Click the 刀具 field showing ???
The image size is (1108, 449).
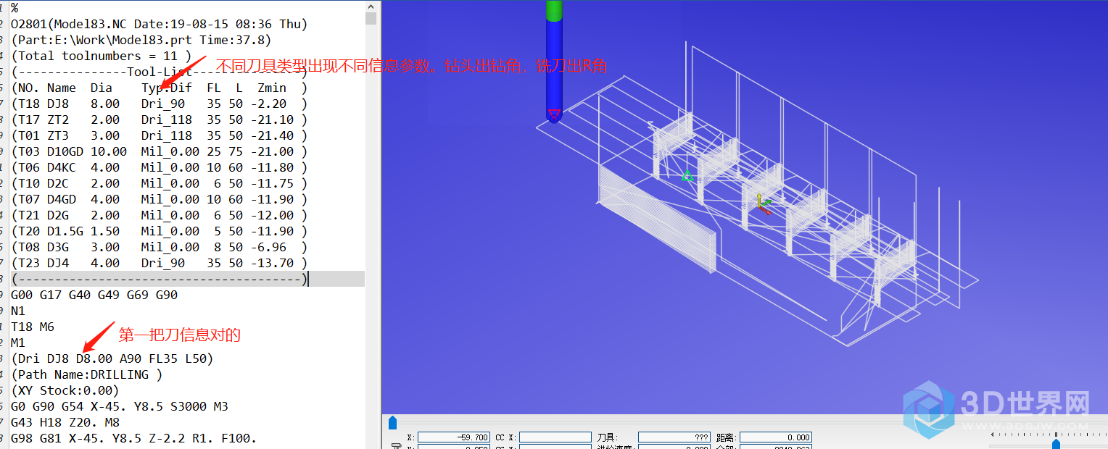pyautogui.click(x=674, y=437)
